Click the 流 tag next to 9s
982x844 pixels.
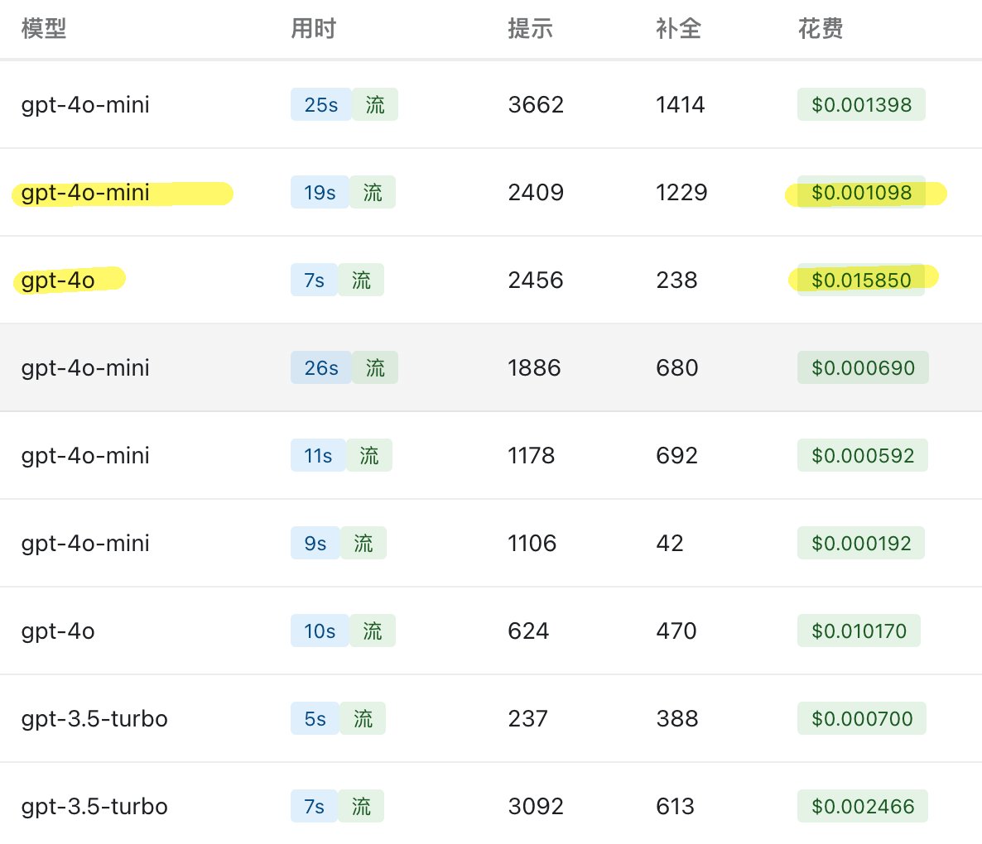pyautogui.click(x=363, y=543)
